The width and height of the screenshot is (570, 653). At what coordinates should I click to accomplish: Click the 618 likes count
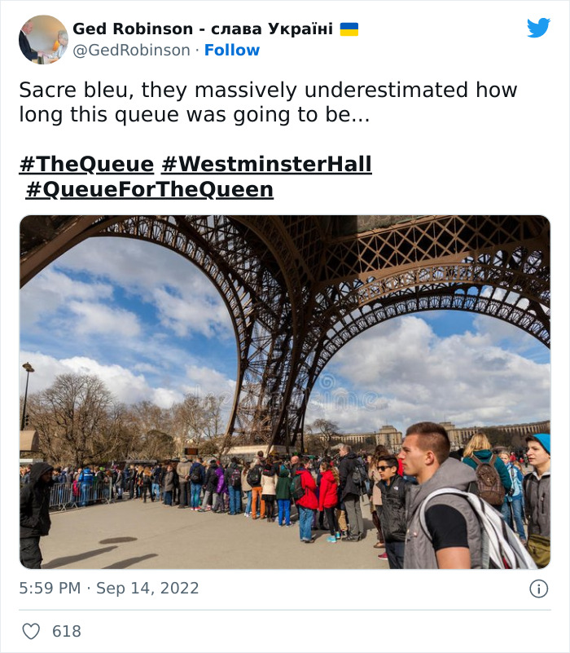(66, 631)
